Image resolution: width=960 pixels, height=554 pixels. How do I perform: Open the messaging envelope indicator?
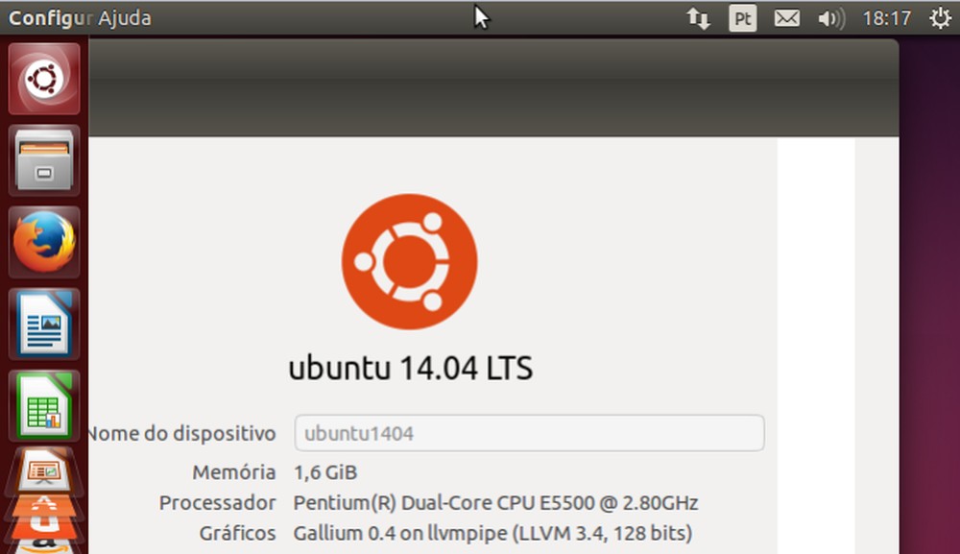[x=789, y=17]
